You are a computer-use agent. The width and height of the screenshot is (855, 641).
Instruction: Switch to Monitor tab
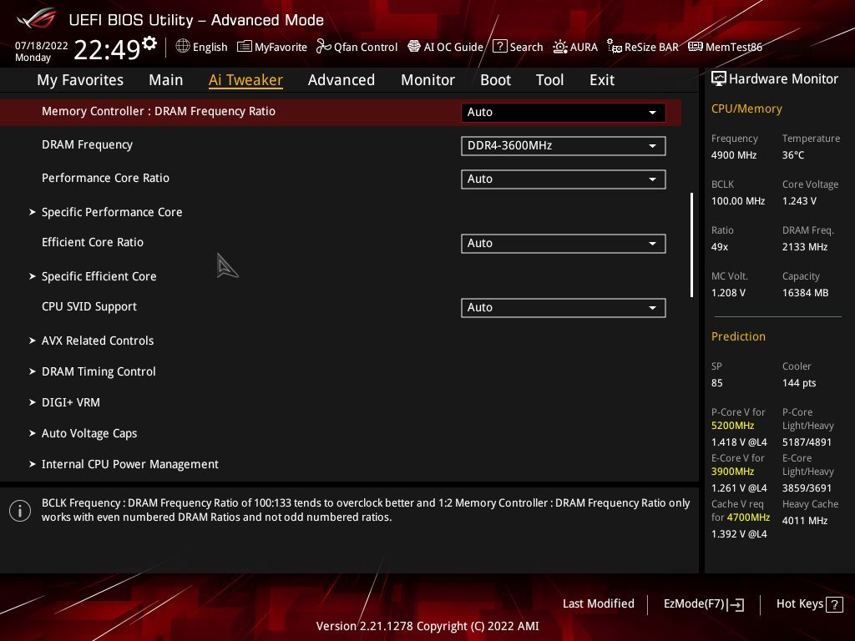coord(427,80)
